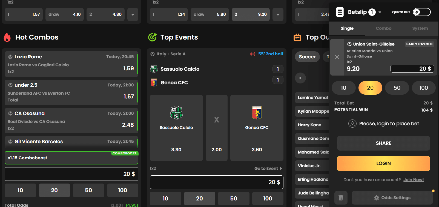Remove Union Saint-Gilloise bet from betslip
The width and height of the screenshot is (439, 207).
337,57
